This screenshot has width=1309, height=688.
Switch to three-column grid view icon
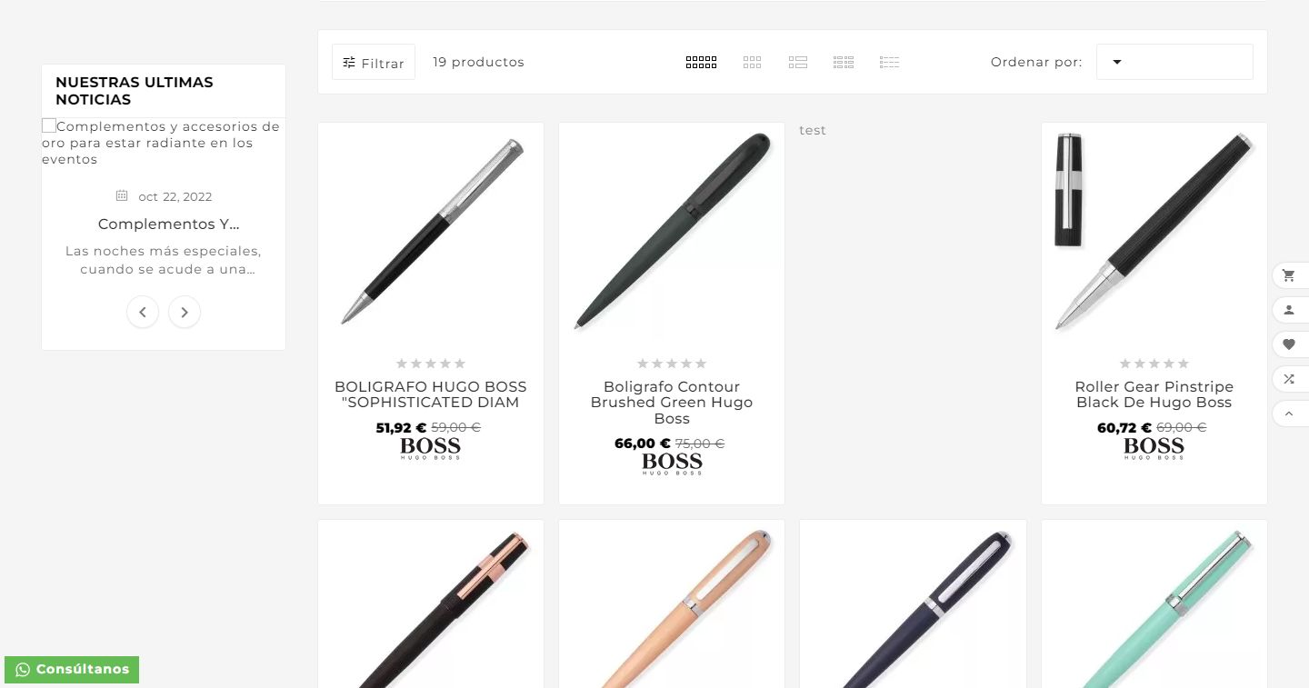[x=752, y=62]
